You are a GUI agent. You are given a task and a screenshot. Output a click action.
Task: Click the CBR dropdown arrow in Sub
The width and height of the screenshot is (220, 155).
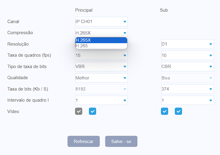(211, 67)
